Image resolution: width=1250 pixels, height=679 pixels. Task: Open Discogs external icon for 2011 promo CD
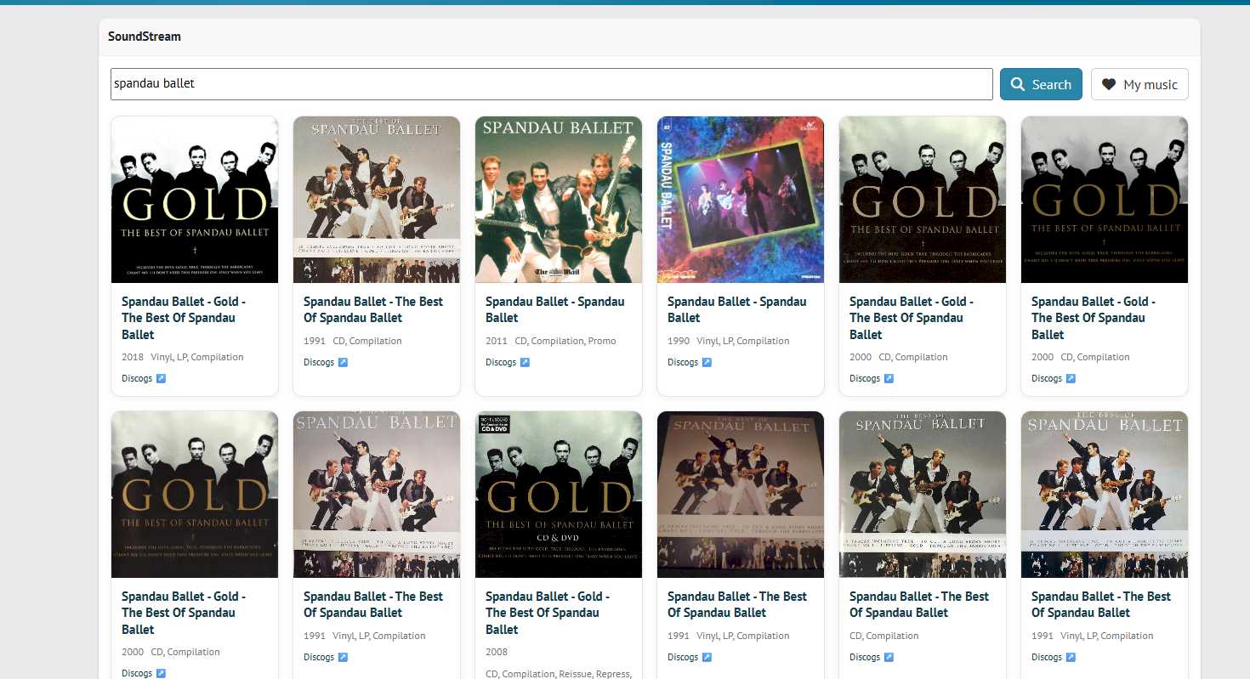[525, 362]
